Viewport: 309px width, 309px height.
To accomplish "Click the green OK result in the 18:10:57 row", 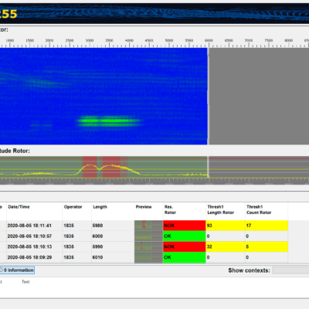I will coord(185,236).
